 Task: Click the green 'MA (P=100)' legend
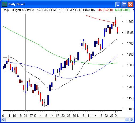click(x=123, y=10)
